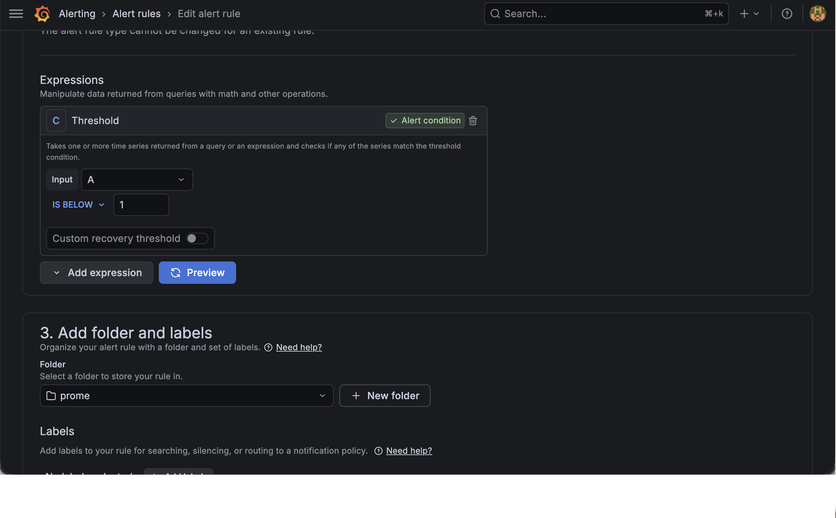
Task: Click the Input label
Action: (x=62, y=180)
